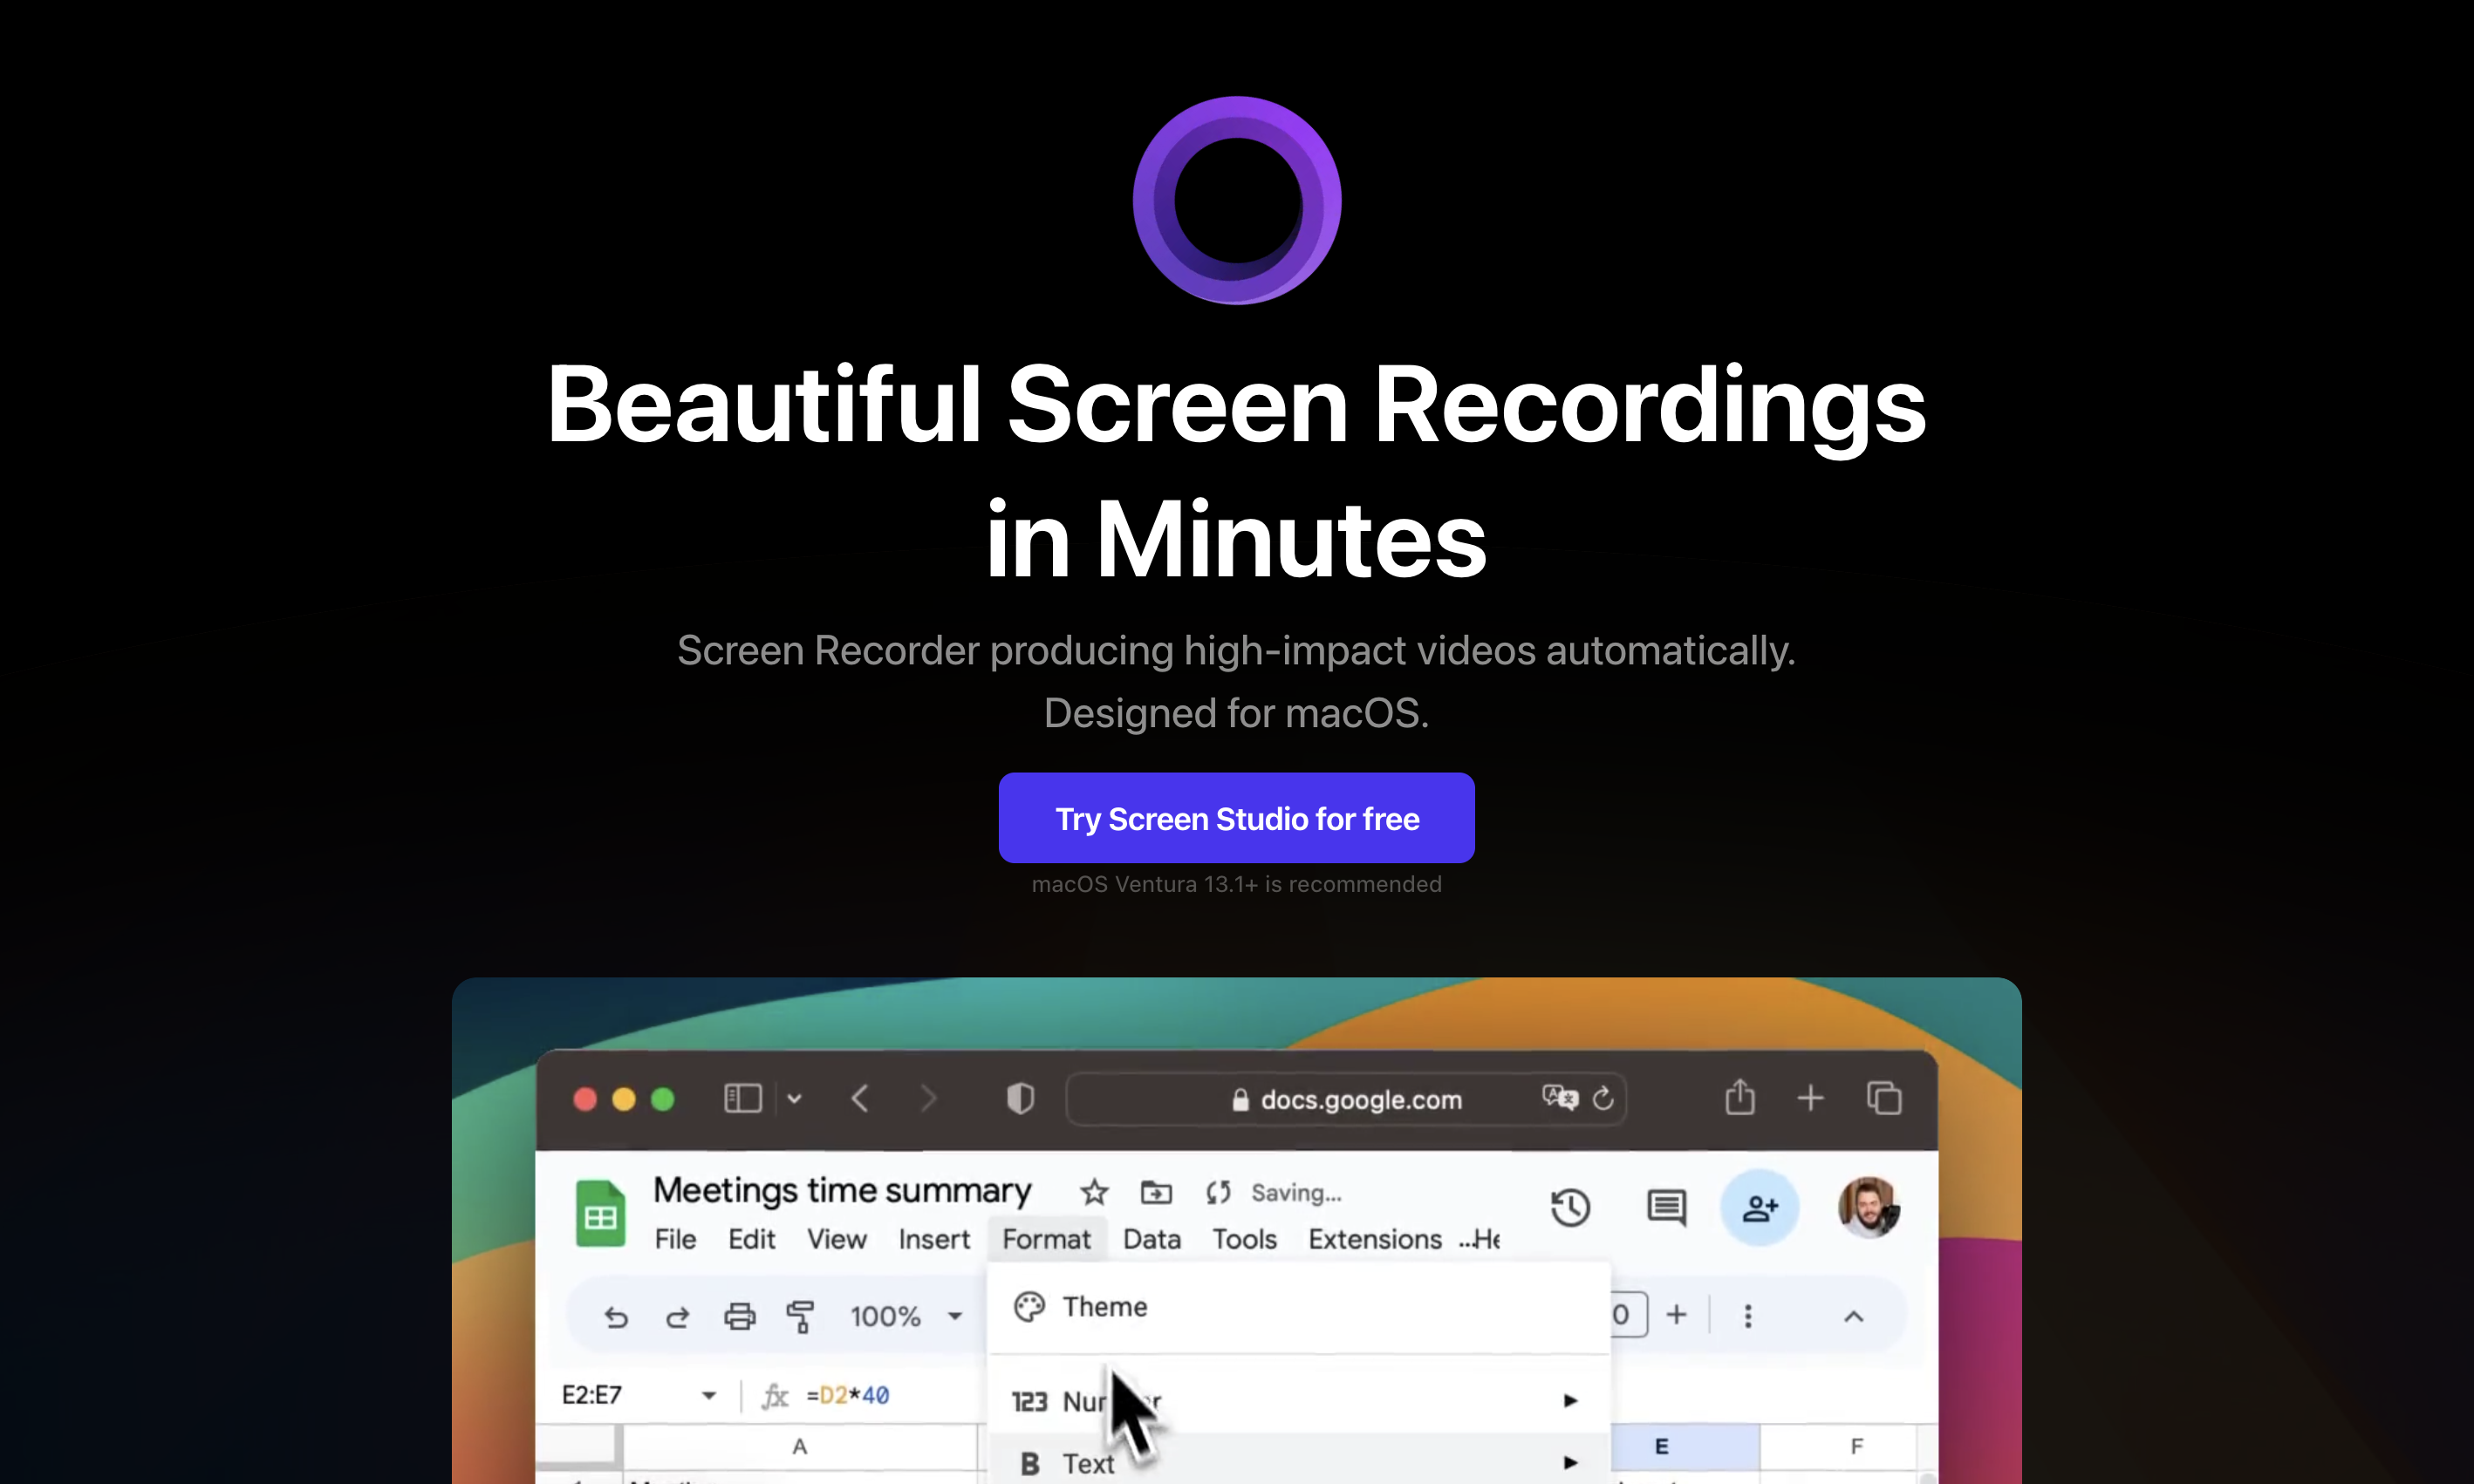The height and width of the screenshot is (1484, 2474).
Task: Select Theme from the Format menu
Action: (x=1104, y=1307)
